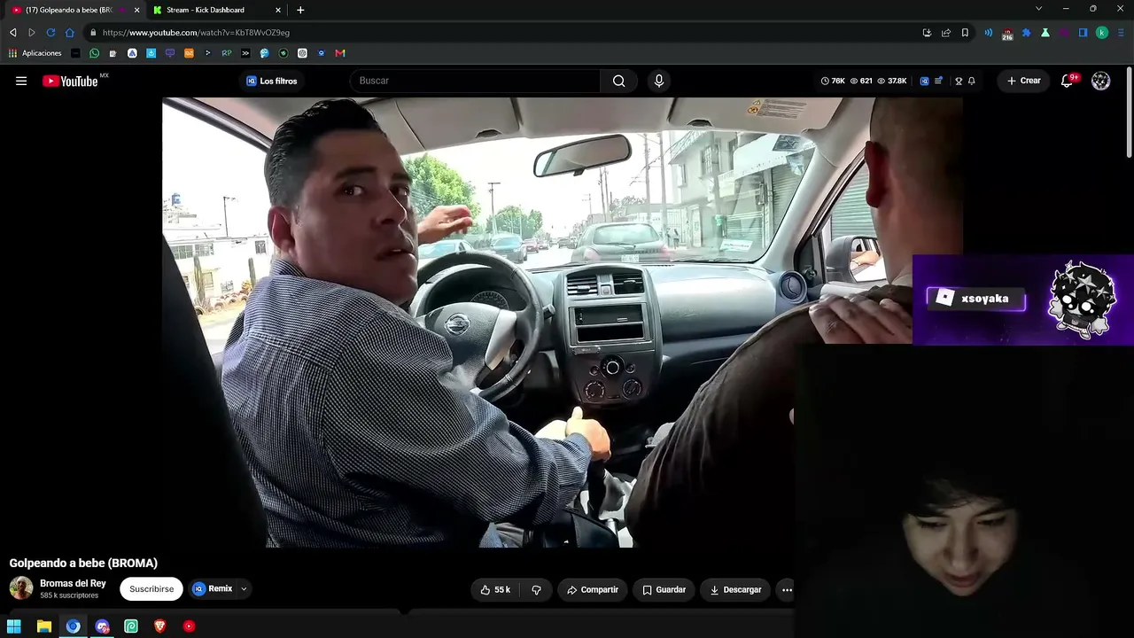Click the Suscribirse button
The image size is (1134, 638).
pyautogui.click(x=151, y=589)
